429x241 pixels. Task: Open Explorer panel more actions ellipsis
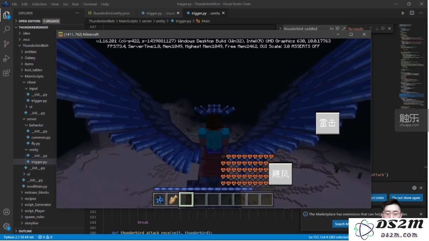(77, 13)
